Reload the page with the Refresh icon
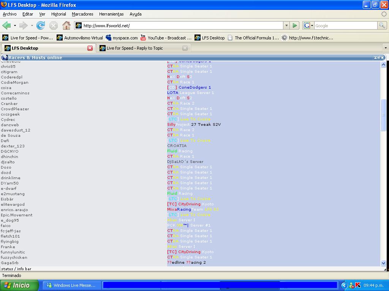This screenshot has height=291, width=389. (x=40, y=25)
